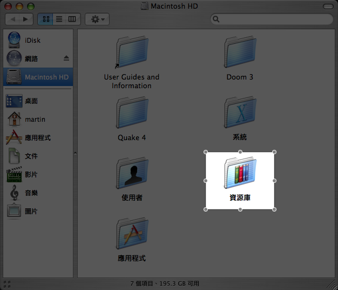This screenshot has width=338, height=290.
Task: Select the Doom 3 folder
Action: (x=240, y=58)
